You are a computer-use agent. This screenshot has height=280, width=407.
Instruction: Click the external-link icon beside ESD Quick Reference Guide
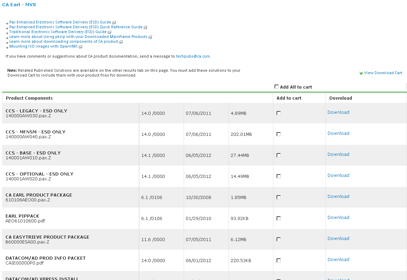145,27
